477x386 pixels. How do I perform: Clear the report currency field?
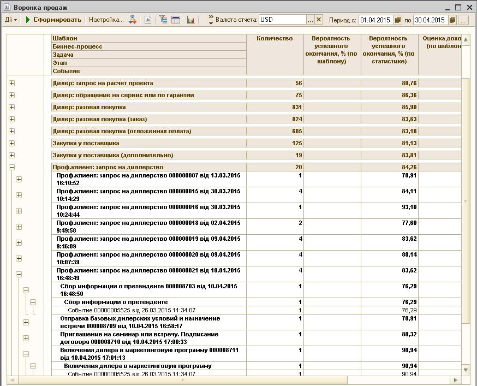click(x=319, y=20)
